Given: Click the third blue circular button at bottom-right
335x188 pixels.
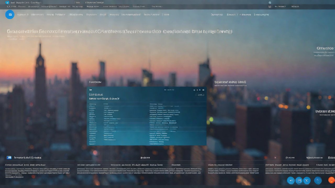Looking at the screenshot, I should [307, 180].
